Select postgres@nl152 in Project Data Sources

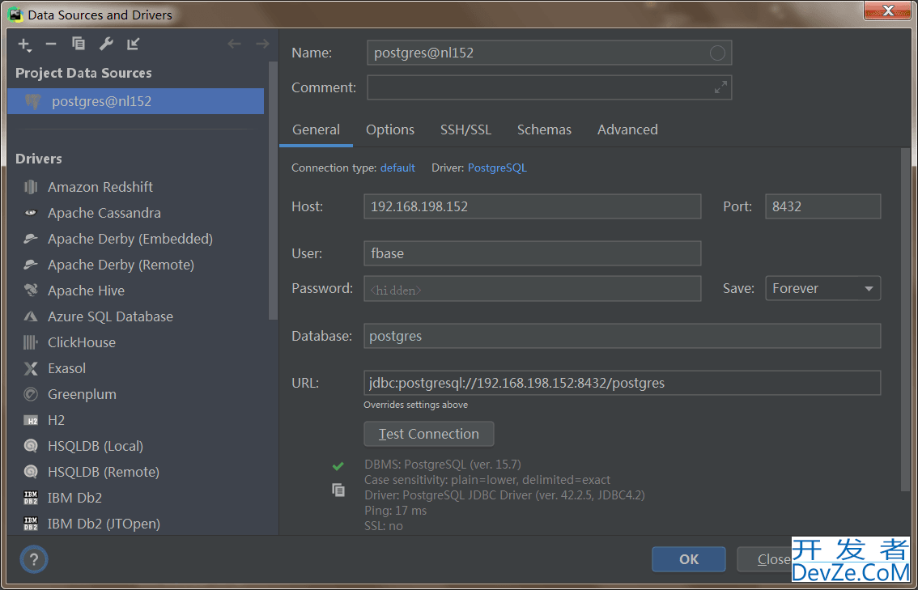[136, 101]
